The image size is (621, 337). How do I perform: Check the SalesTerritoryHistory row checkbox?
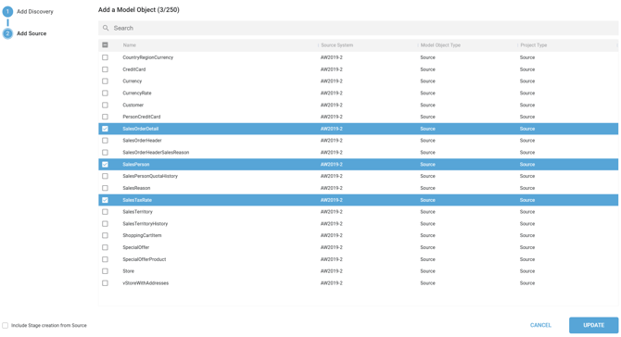[105, 223]
